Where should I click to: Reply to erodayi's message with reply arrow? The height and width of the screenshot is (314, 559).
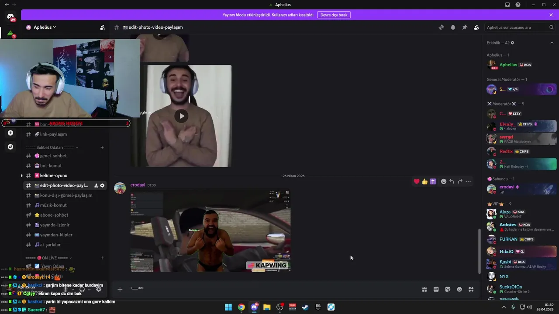pos(452,181)
